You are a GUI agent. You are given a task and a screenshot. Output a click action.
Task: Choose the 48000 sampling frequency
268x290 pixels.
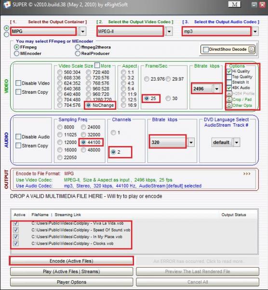(x=83, y=150)
